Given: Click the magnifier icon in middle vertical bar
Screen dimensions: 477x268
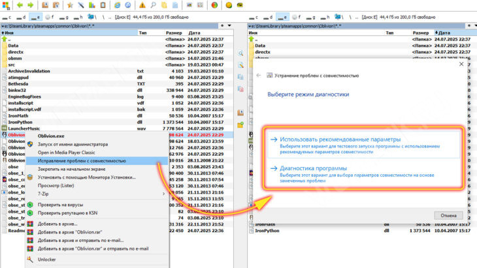Looking at the screenshot, I should pos(240,53).
